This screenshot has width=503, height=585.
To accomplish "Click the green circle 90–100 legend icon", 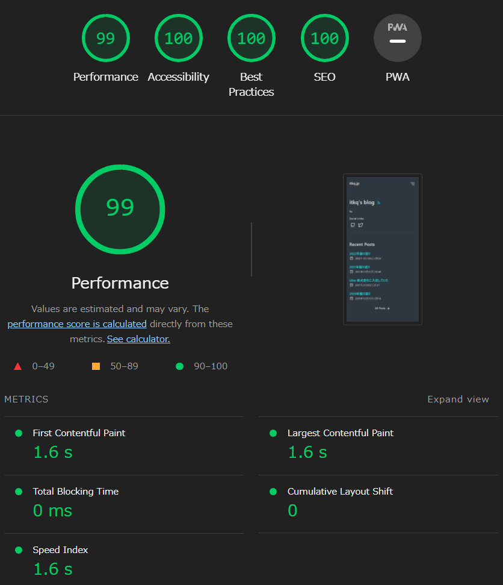I will (x=179, y=366).
